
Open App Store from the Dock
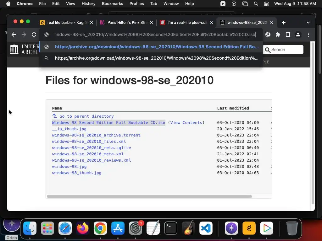click(x=118, y=228)
